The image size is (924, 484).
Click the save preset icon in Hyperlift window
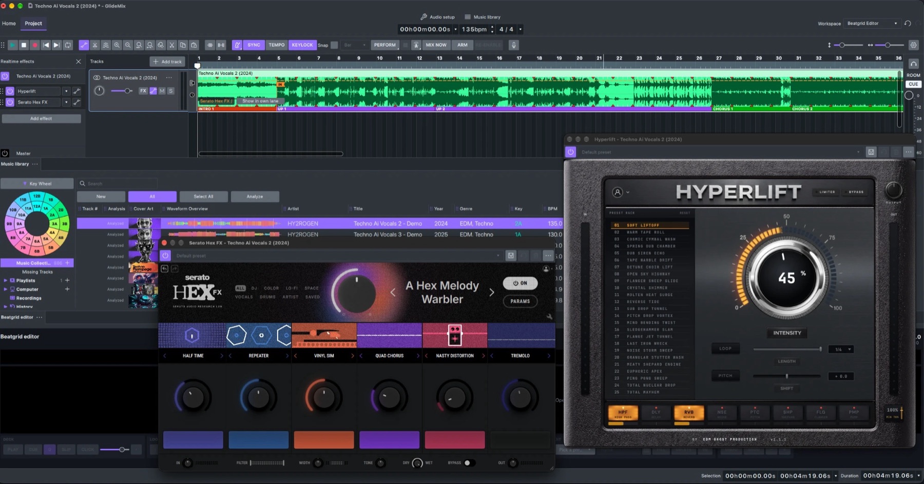click(x=871, y=152)
